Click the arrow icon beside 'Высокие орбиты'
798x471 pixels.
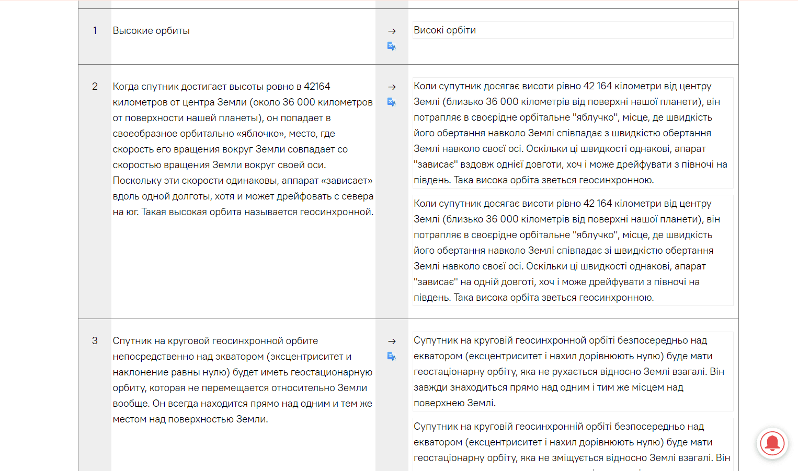pos(392,31)
